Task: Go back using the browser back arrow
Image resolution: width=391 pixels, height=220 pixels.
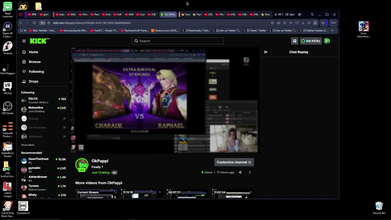Action: coord(21,23)
